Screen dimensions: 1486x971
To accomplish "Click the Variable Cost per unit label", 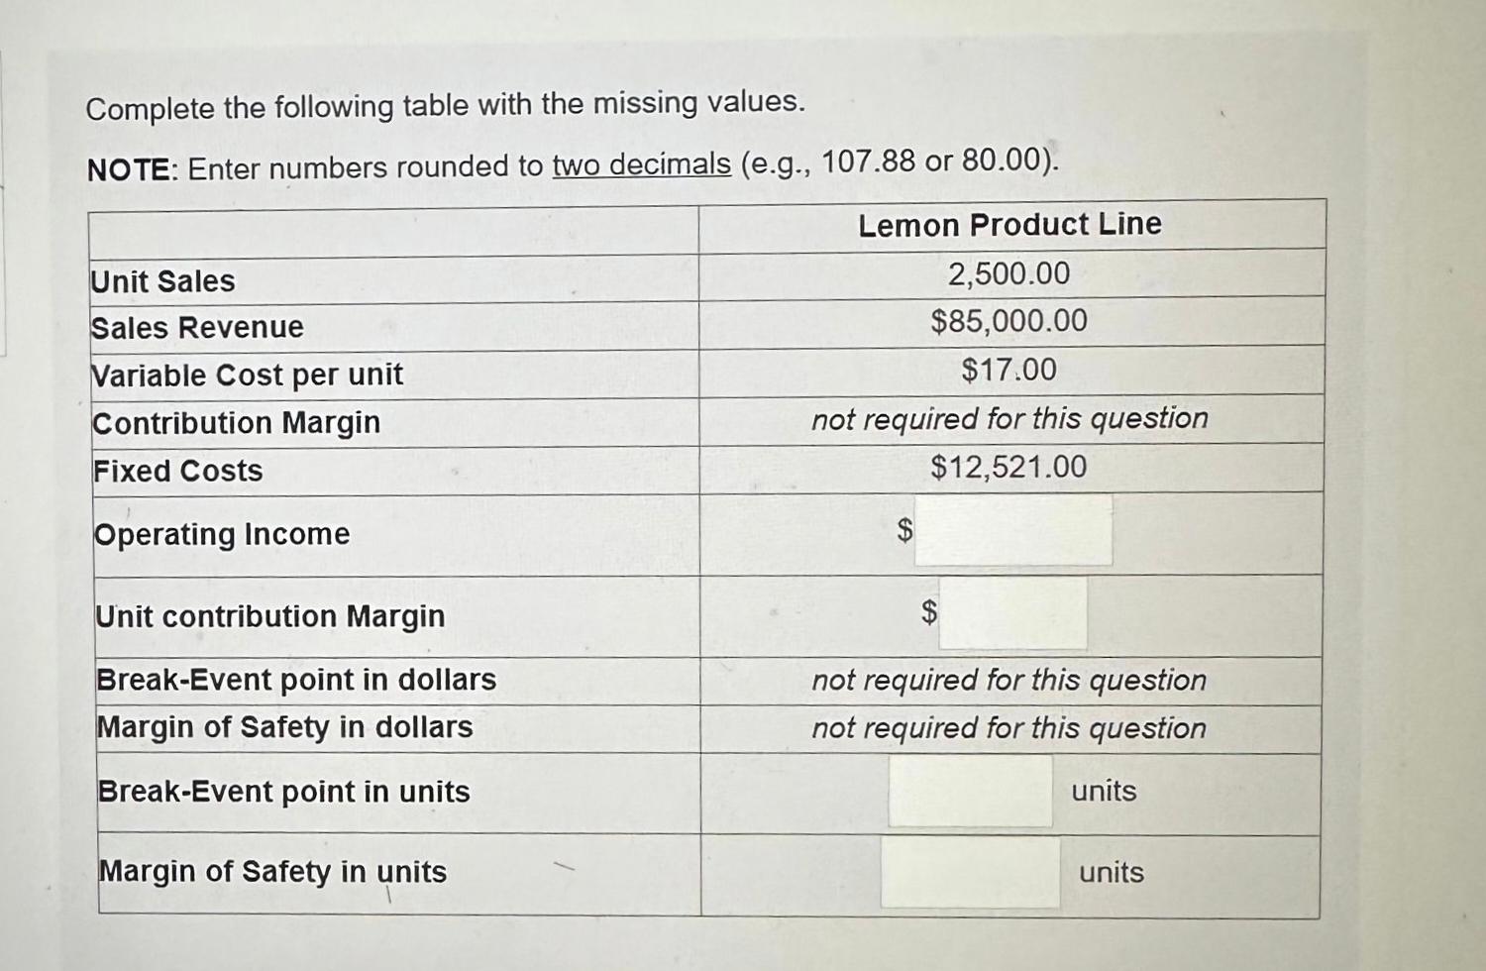I will coord(247,375).
